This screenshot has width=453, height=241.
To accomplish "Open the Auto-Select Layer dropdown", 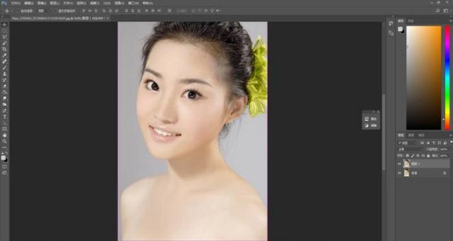I will point(43,11).
